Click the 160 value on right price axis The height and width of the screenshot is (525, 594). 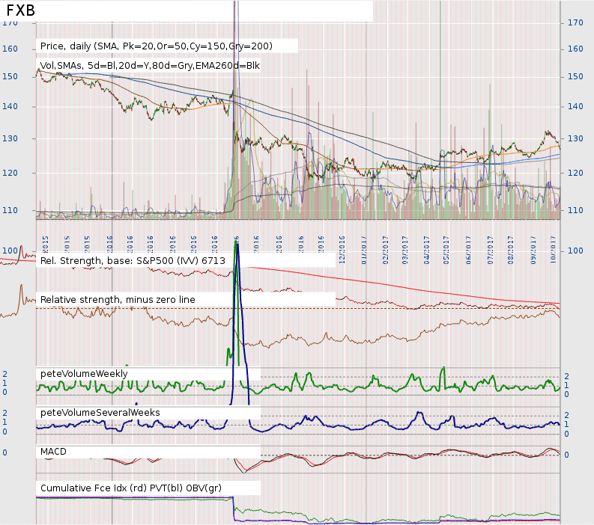coord(575,49)
